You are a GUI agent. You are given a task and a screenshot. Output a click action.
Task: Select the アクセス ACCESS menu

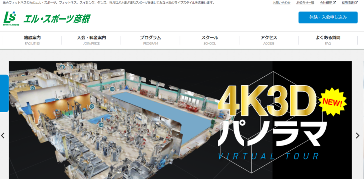(269, 40)
